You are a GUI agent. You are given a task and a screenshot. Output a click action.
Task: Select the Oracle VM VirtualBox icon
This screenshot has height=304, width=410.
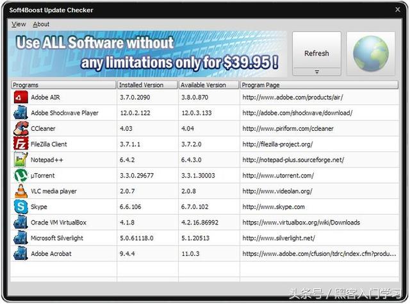20,223
